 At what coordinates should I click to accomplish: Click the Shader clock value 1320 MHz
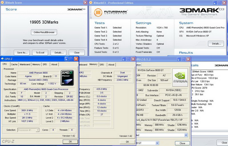(x=182, y=130)
